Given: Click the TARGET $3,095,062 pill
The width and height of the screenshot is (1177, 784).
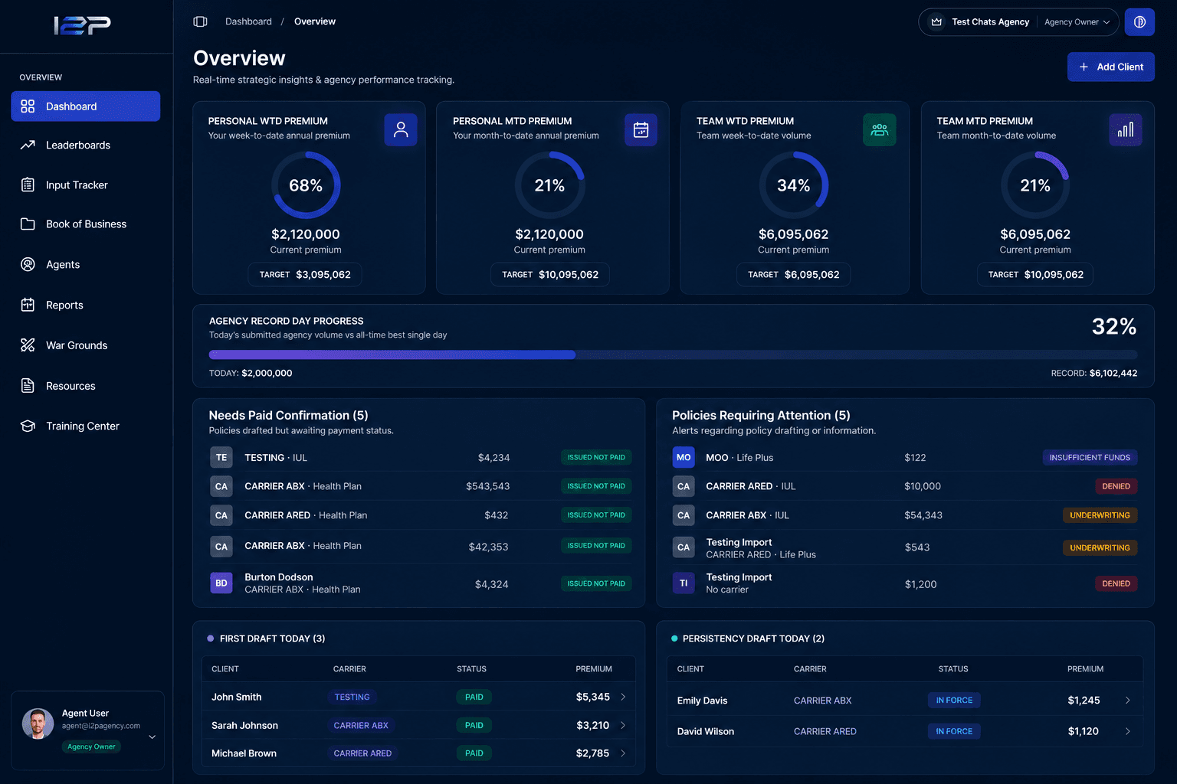Looking at the screenshot, I should point(305,274).
